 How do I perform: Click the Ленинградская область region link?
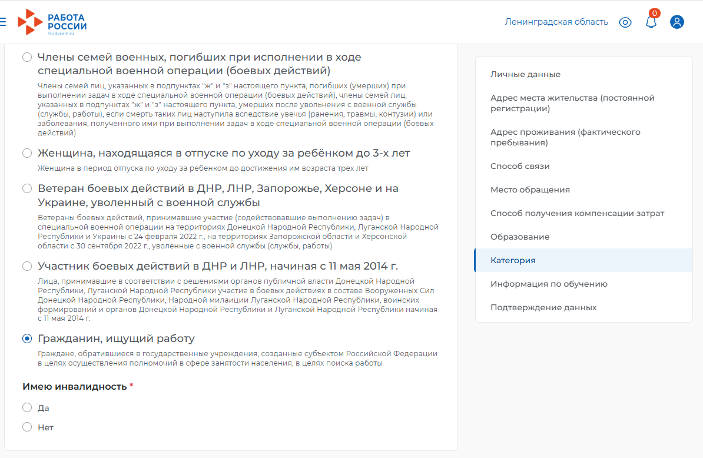[556, 22]
